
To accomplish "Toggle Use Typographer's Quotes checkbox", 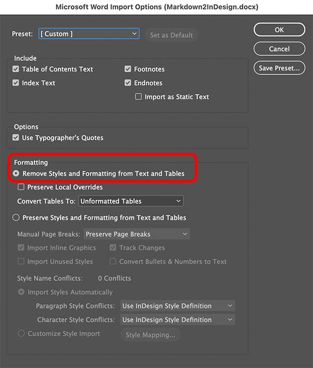I will 16,138.
